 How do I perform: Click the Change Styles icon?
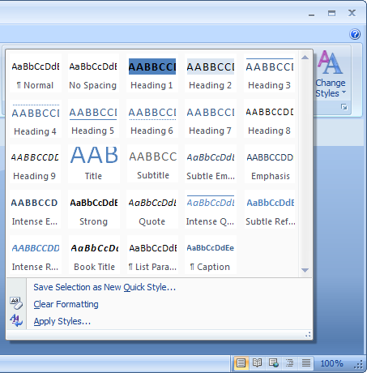click(331, 62)
